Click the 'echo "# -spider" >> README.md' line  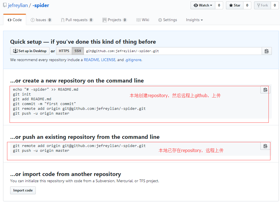46,89
